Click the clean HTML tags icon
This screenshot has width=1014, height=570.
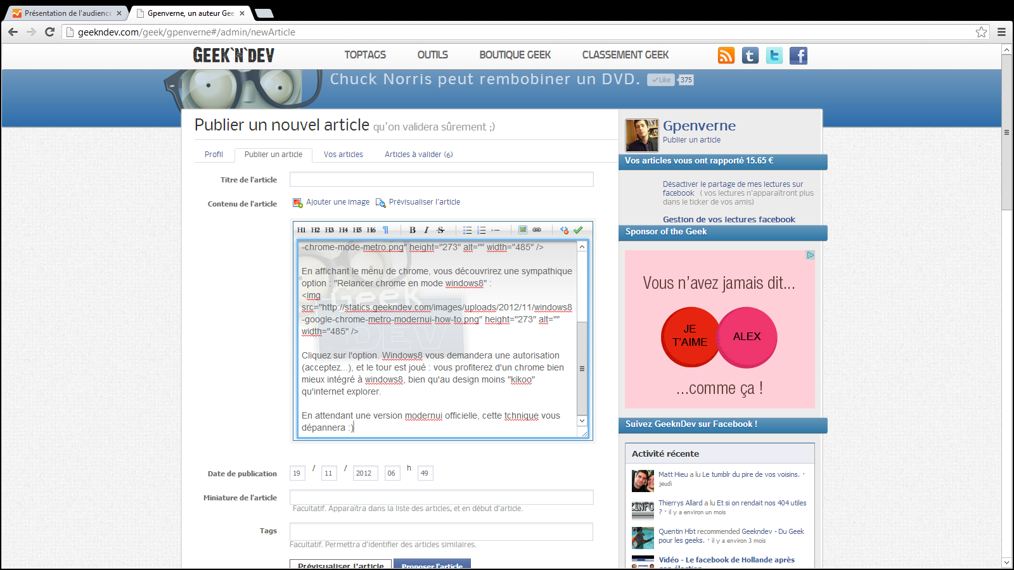[564, 230]
